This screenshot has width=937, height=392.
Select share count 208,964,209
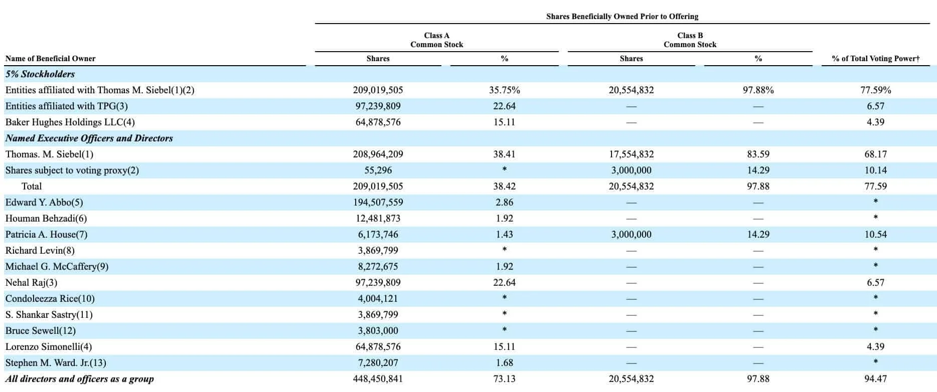click(378, 154)
